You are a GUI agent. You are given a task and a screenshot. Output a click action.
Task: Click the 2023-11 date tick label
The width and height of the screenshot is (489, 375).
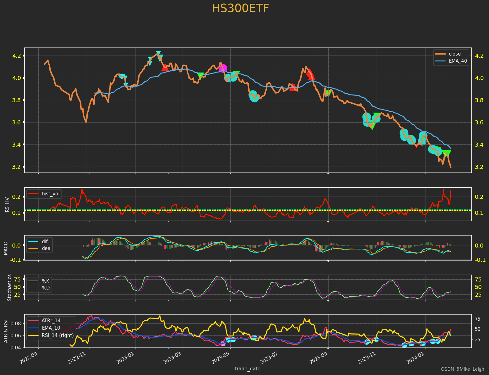point(368,357)
